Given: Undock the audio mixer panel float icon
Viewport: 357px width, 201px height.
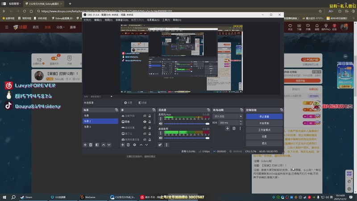Looking at the screenshot, I should click(208, 110).
